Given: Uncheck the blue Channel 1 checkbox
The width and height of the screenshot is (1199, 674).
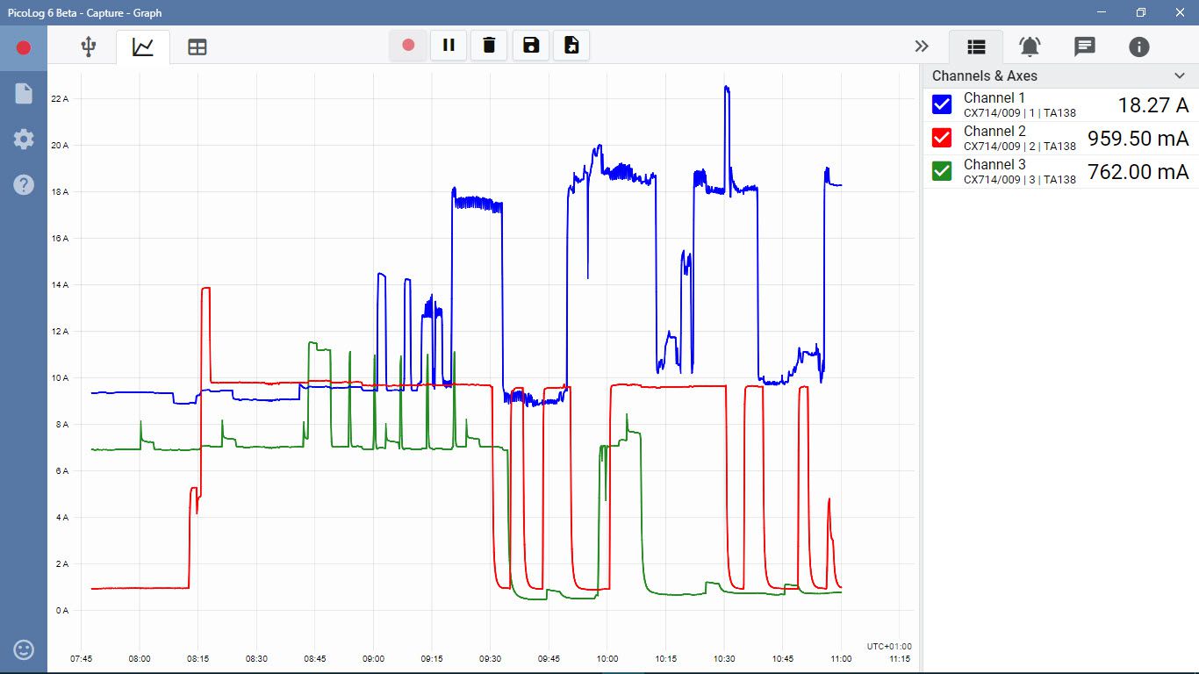Looking at the screenshot, I should (942, 105).
